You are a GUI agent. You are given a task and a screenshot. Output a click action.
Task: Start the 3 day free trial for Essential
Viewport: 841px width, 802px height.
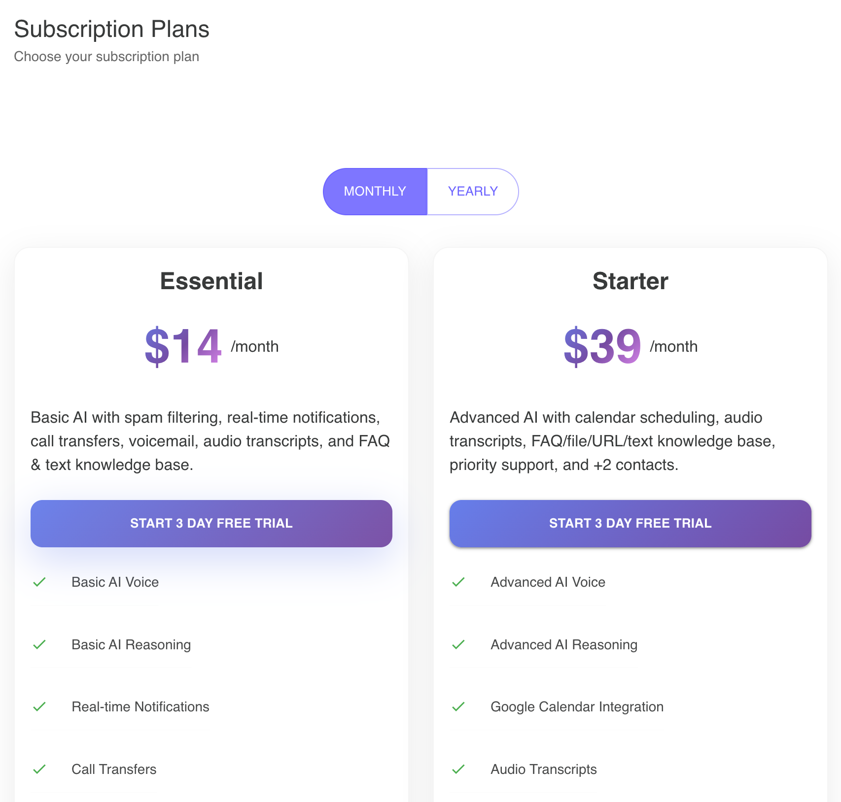click(x=211, y=523)
